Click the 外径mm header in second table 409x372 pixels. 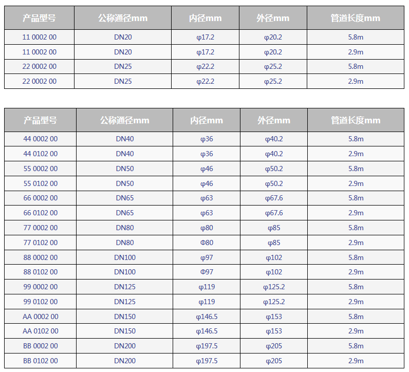[x=274, y=120]
